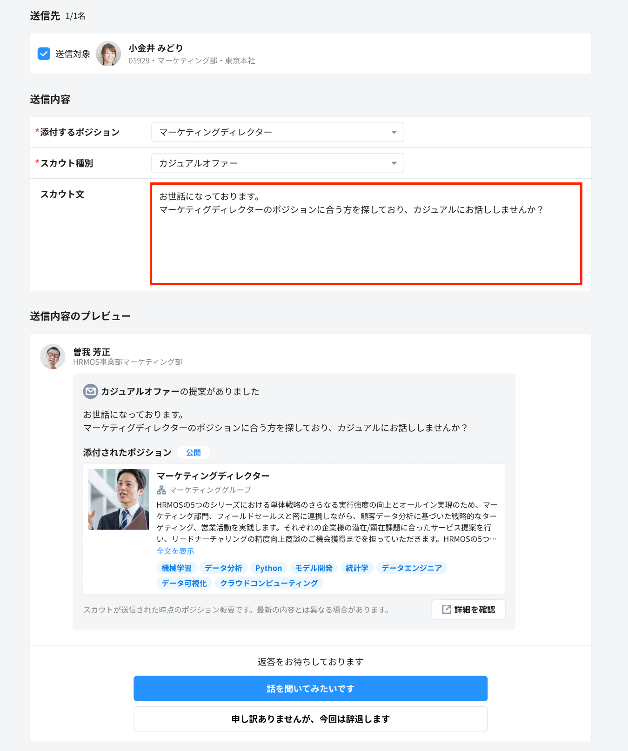
Task: Click the 公開 status badge
Action: tap(193, 453)
